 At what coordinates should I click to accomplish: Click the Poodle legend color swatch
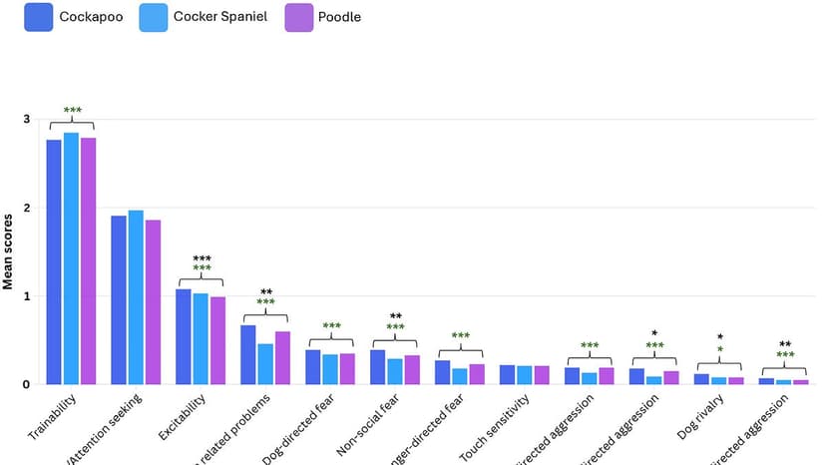click(x=300, y=17)
